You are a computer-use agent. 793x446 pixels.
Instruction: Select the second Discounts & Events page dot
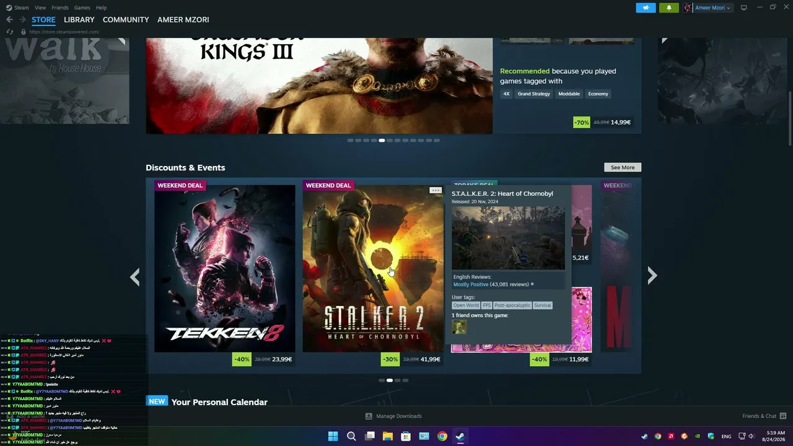(389, 380)
